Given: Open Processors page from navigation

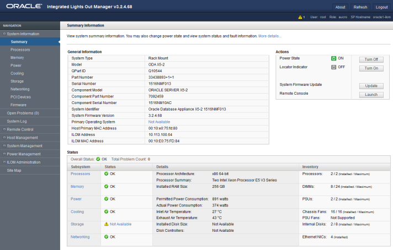Looking at the screenshot, I should pos(20,50).
